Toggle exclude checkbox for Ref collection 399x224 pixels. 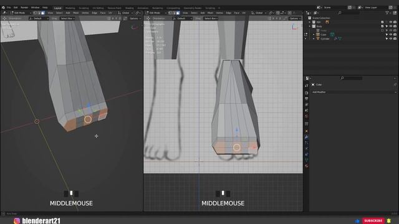(x=382, y=22)
